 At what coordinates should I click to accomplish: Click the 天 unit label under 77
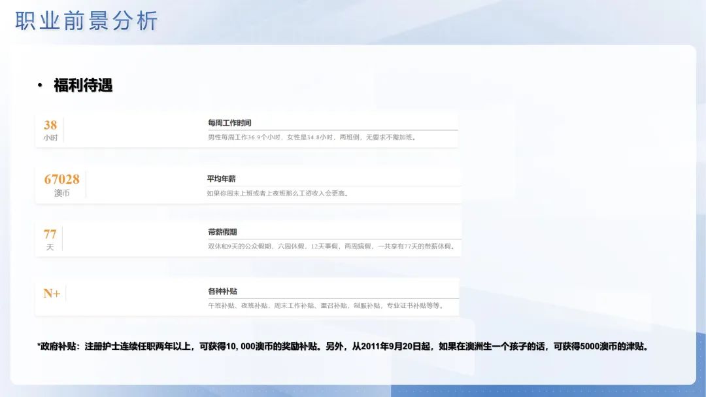50,247
